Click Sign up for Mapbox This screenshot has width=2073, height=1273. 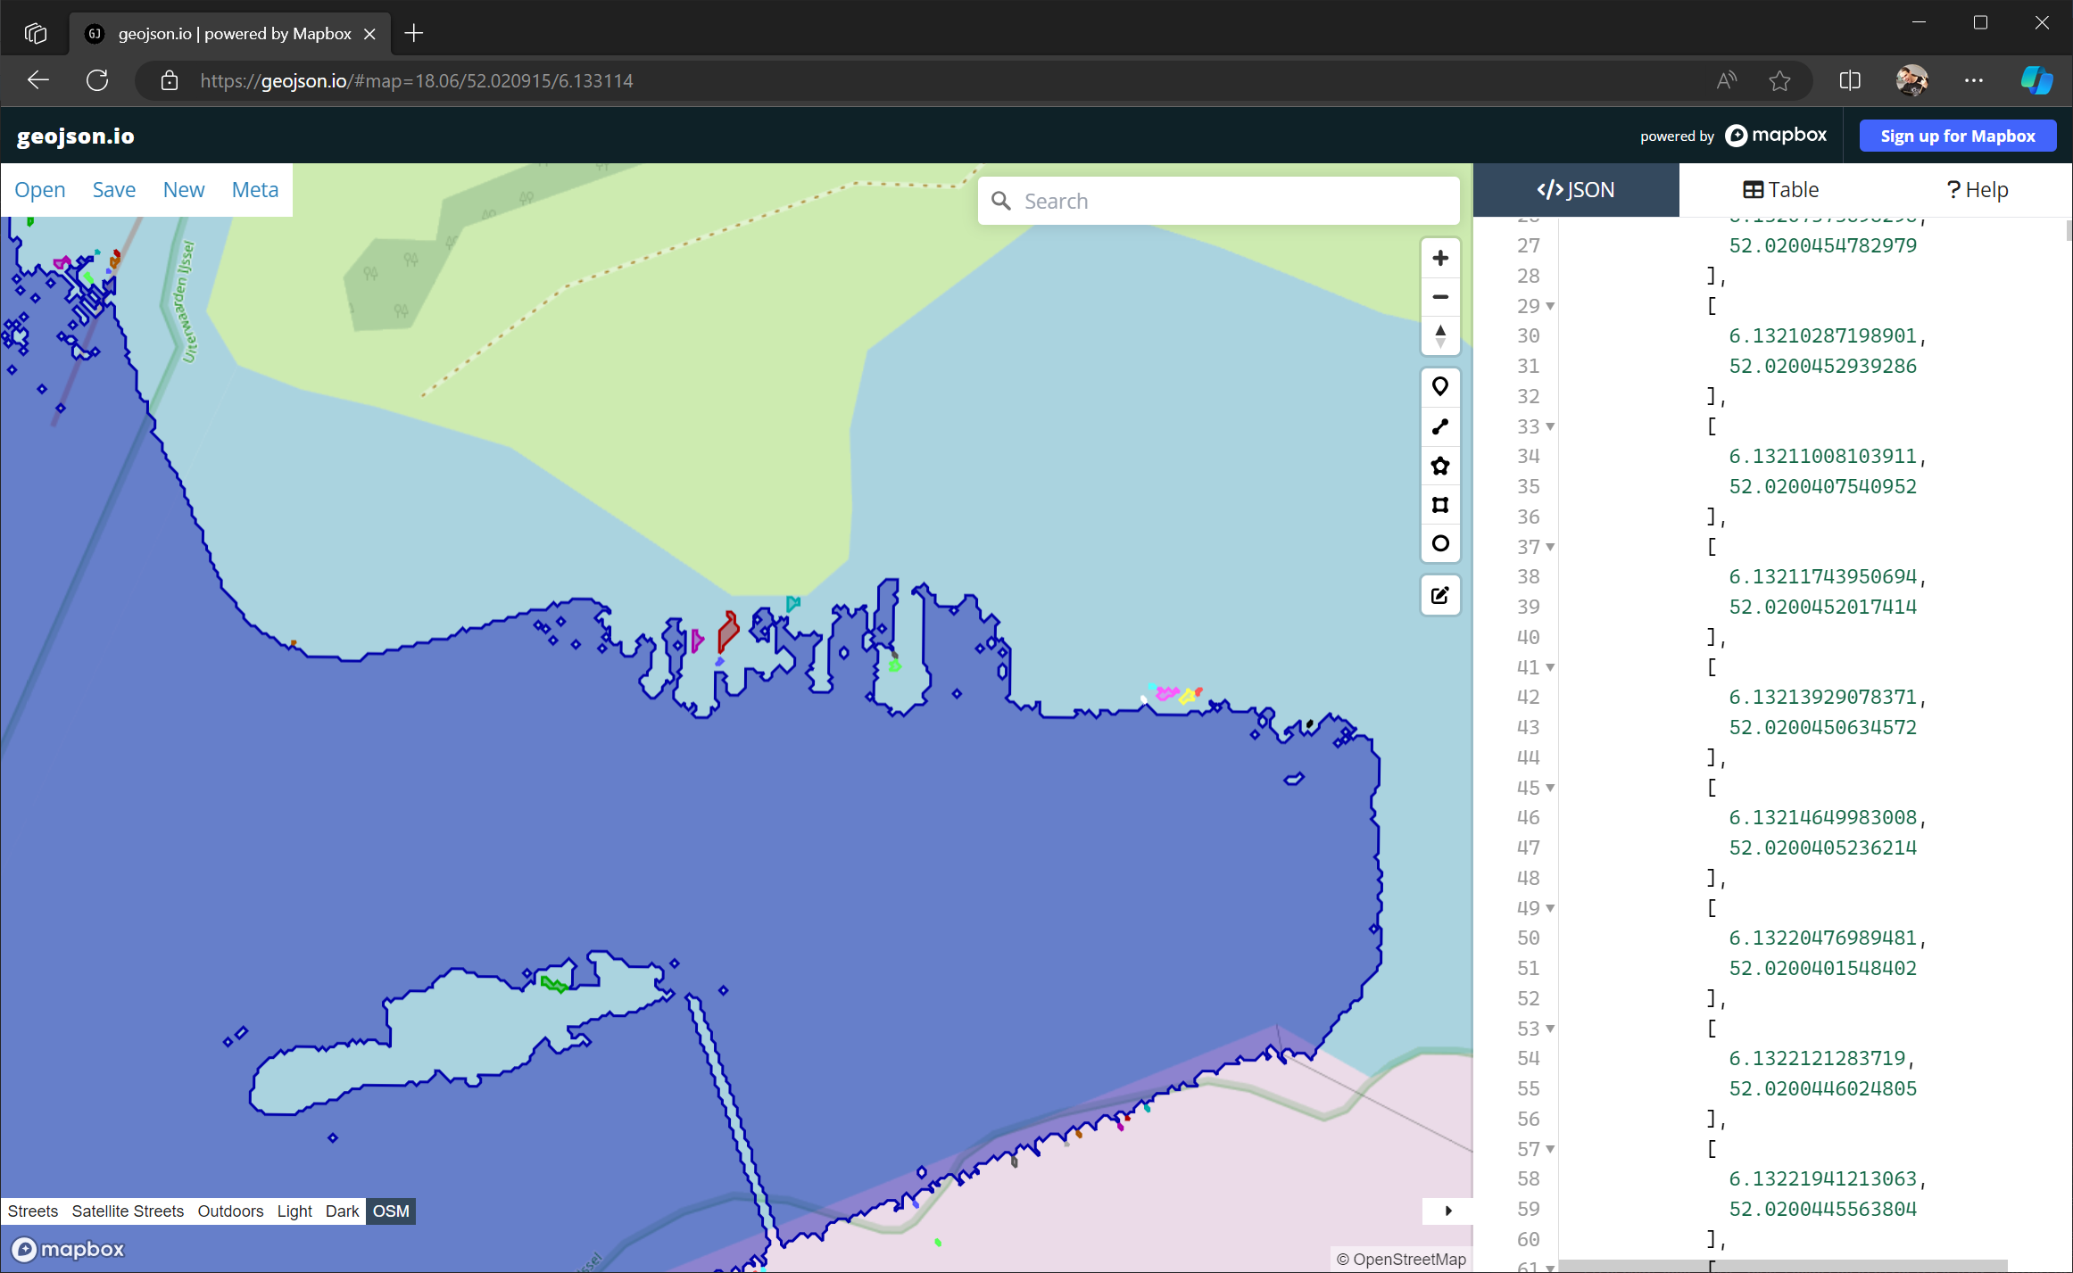click(x=1958, y=136)
